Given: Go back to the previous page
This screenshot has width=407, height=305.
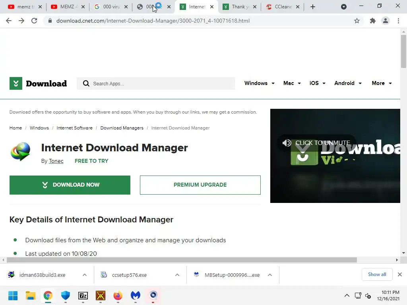Looking at the screenshot, I should coord(9,21).
